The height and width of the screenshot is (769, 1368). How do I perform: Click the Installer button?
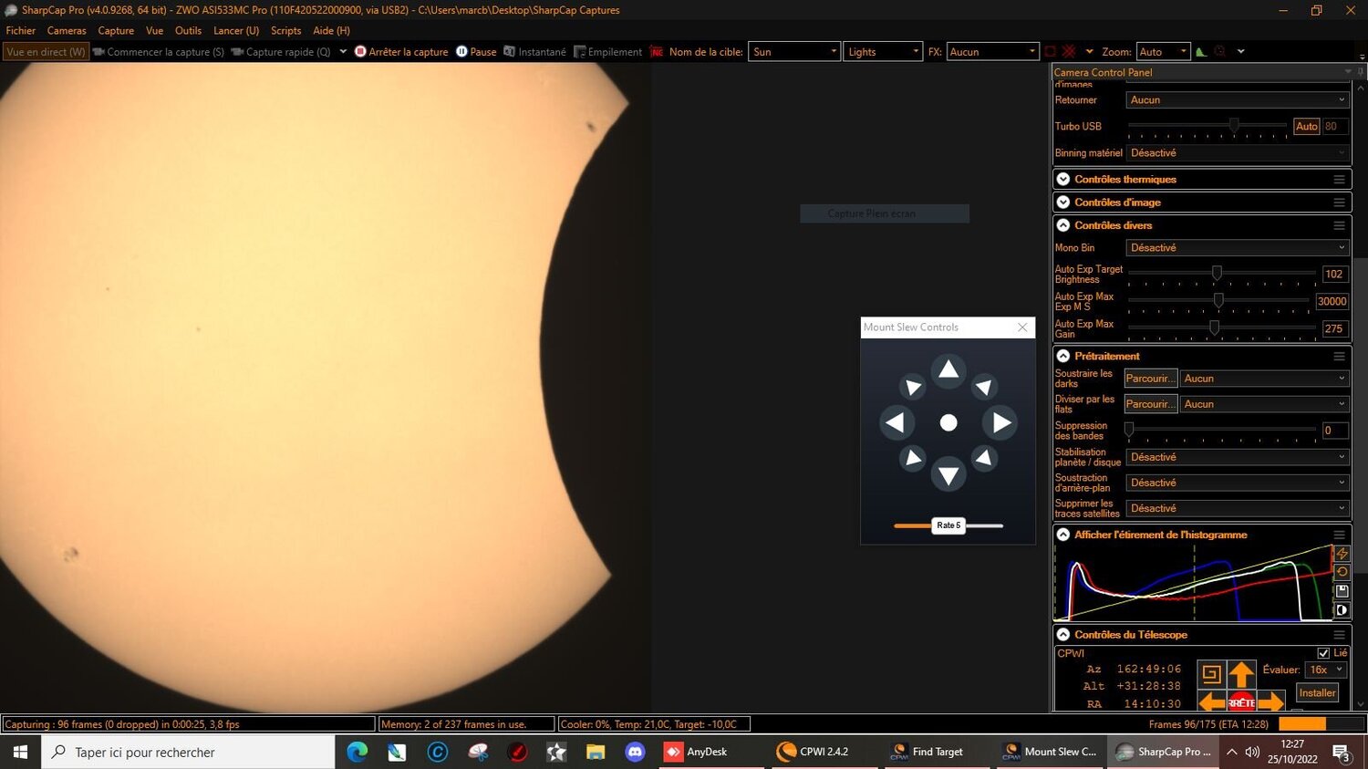1317,693
